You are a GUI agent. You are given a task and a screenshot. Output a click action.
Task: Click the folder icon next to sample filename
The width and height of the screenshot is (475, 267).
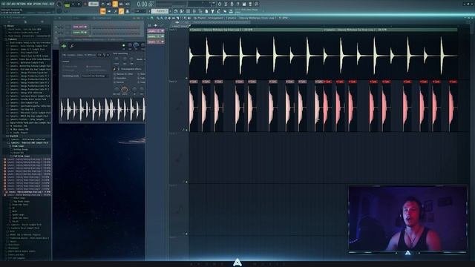[x=99, y=55]
